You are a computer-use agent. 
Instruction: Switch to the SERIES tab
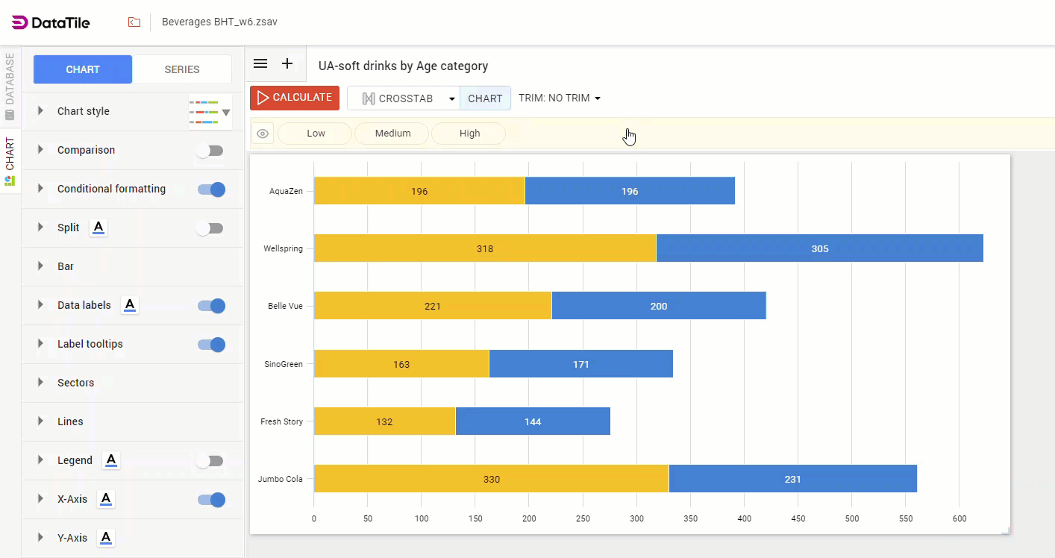point(182,69)
